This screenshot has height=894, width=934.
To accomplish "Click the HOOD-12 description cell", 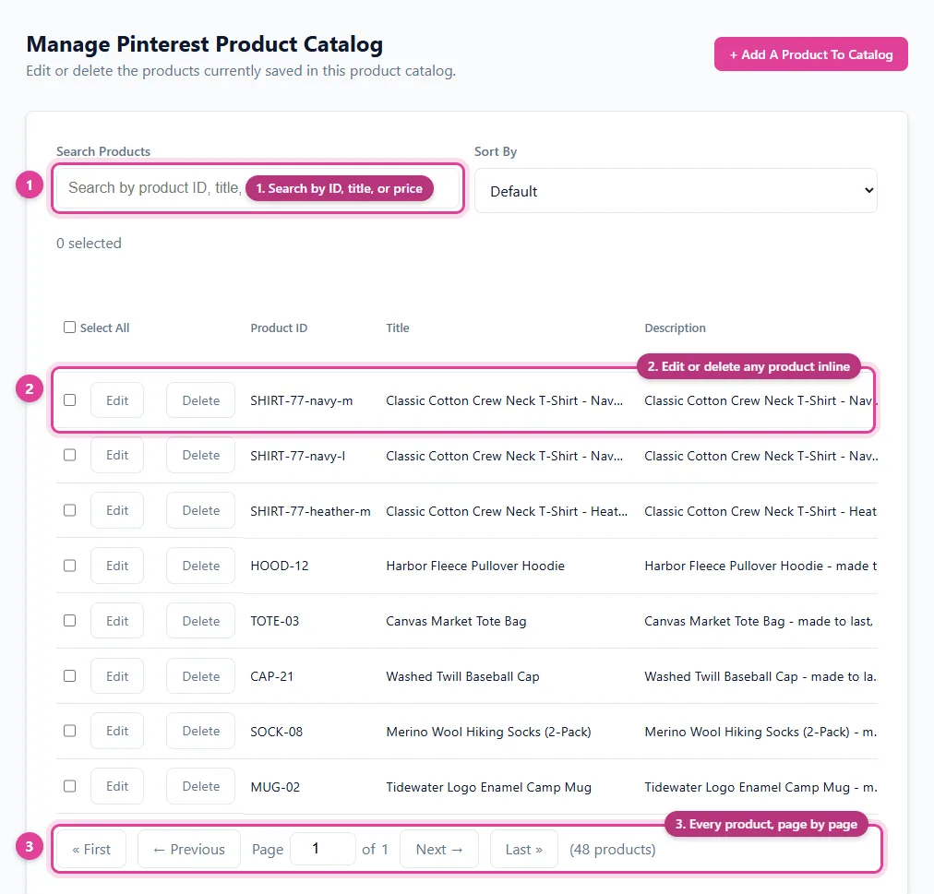I will 760,566.
